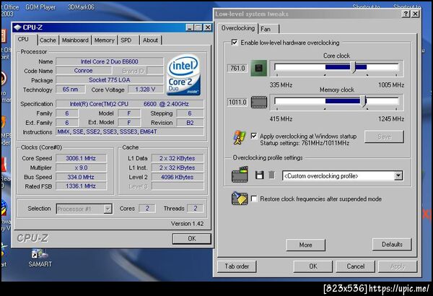This screenshot has height=296, width=433.
Task: Click the Windows startup running-man icon
Action: point(239,138)
